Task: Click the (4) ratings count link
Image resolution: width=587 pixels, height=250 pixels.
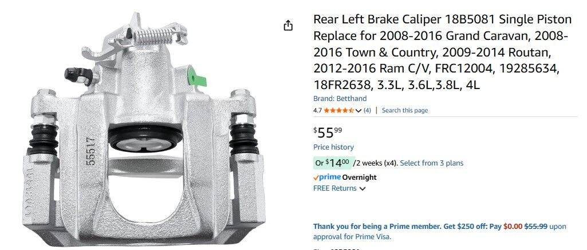Action: coord(367,110)
